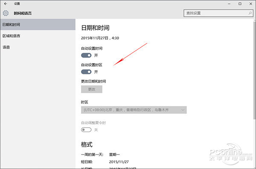Turn off 自动设置时间 toggle
The height and width of the screenshot is (169, 256).
coord(86,55)
